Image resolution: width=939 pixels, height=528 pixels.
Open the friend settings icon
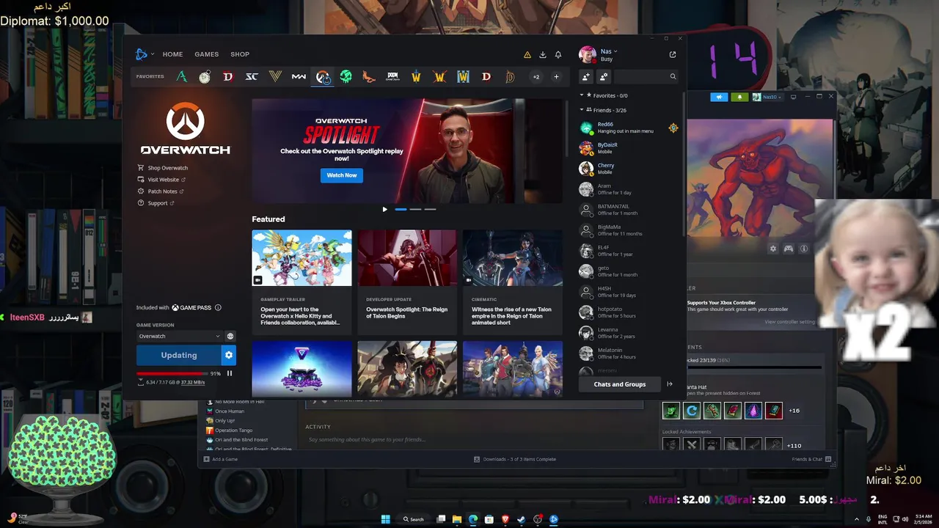point(604,76)
